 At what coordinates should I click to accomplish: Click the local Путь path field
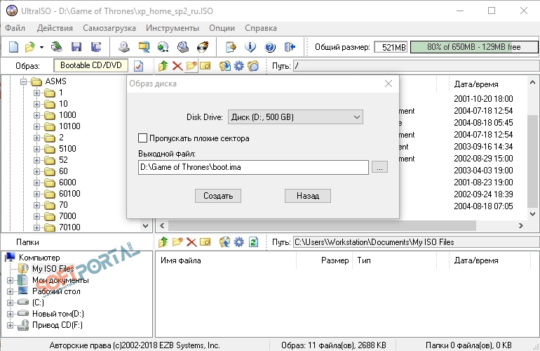(x=416, y=242)
